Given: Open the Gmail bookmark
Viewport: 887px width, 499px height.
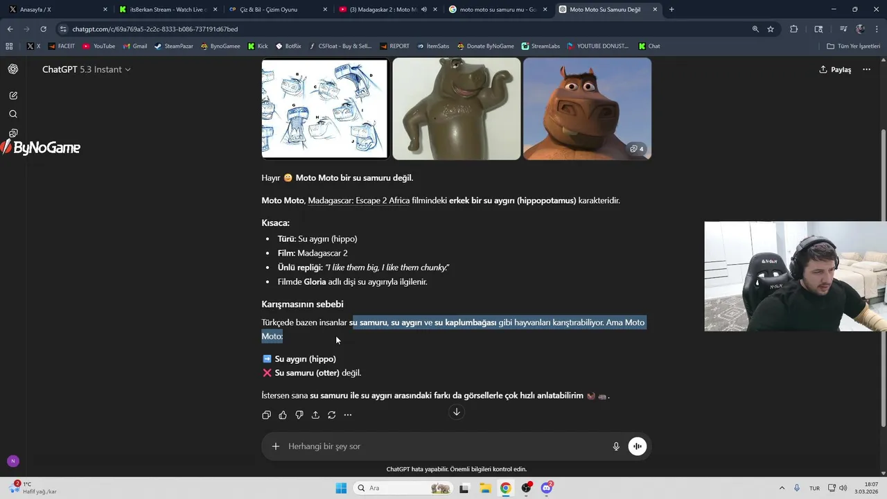Looking at the screenshot, I should [134, 46].
